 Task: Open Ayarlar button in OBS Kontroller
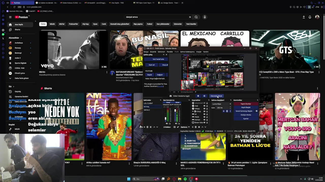point(246,119)
